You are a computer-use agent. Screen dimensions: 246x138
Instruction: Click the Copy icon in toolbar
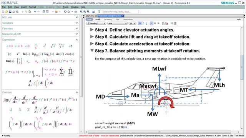(x=26, y=12)
